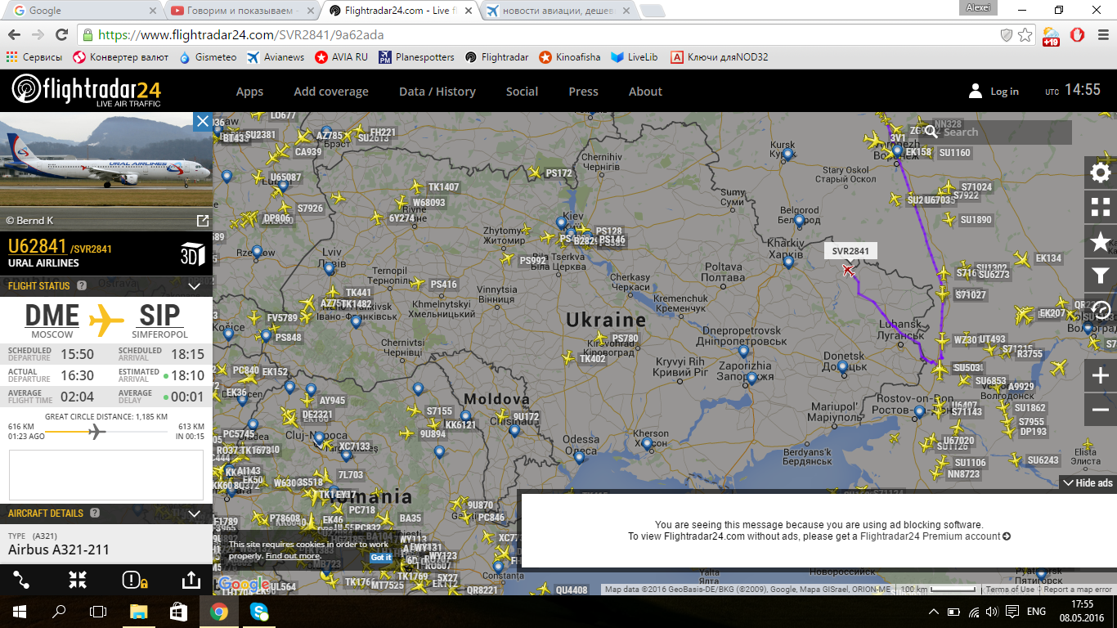Close the flight details panel
The image size is (1117, 628).
point(202,122)
